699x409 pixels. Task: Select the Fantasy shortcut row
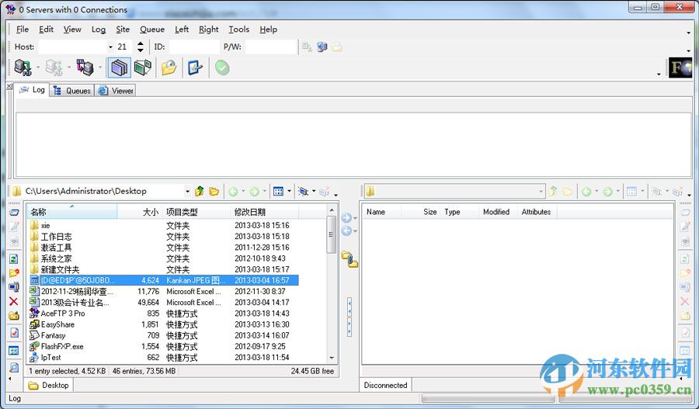(x=163, y=335)
